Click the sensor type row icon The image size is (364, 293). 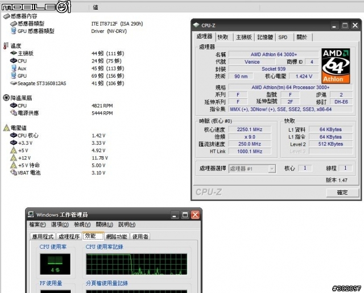(x=14, y=24)
